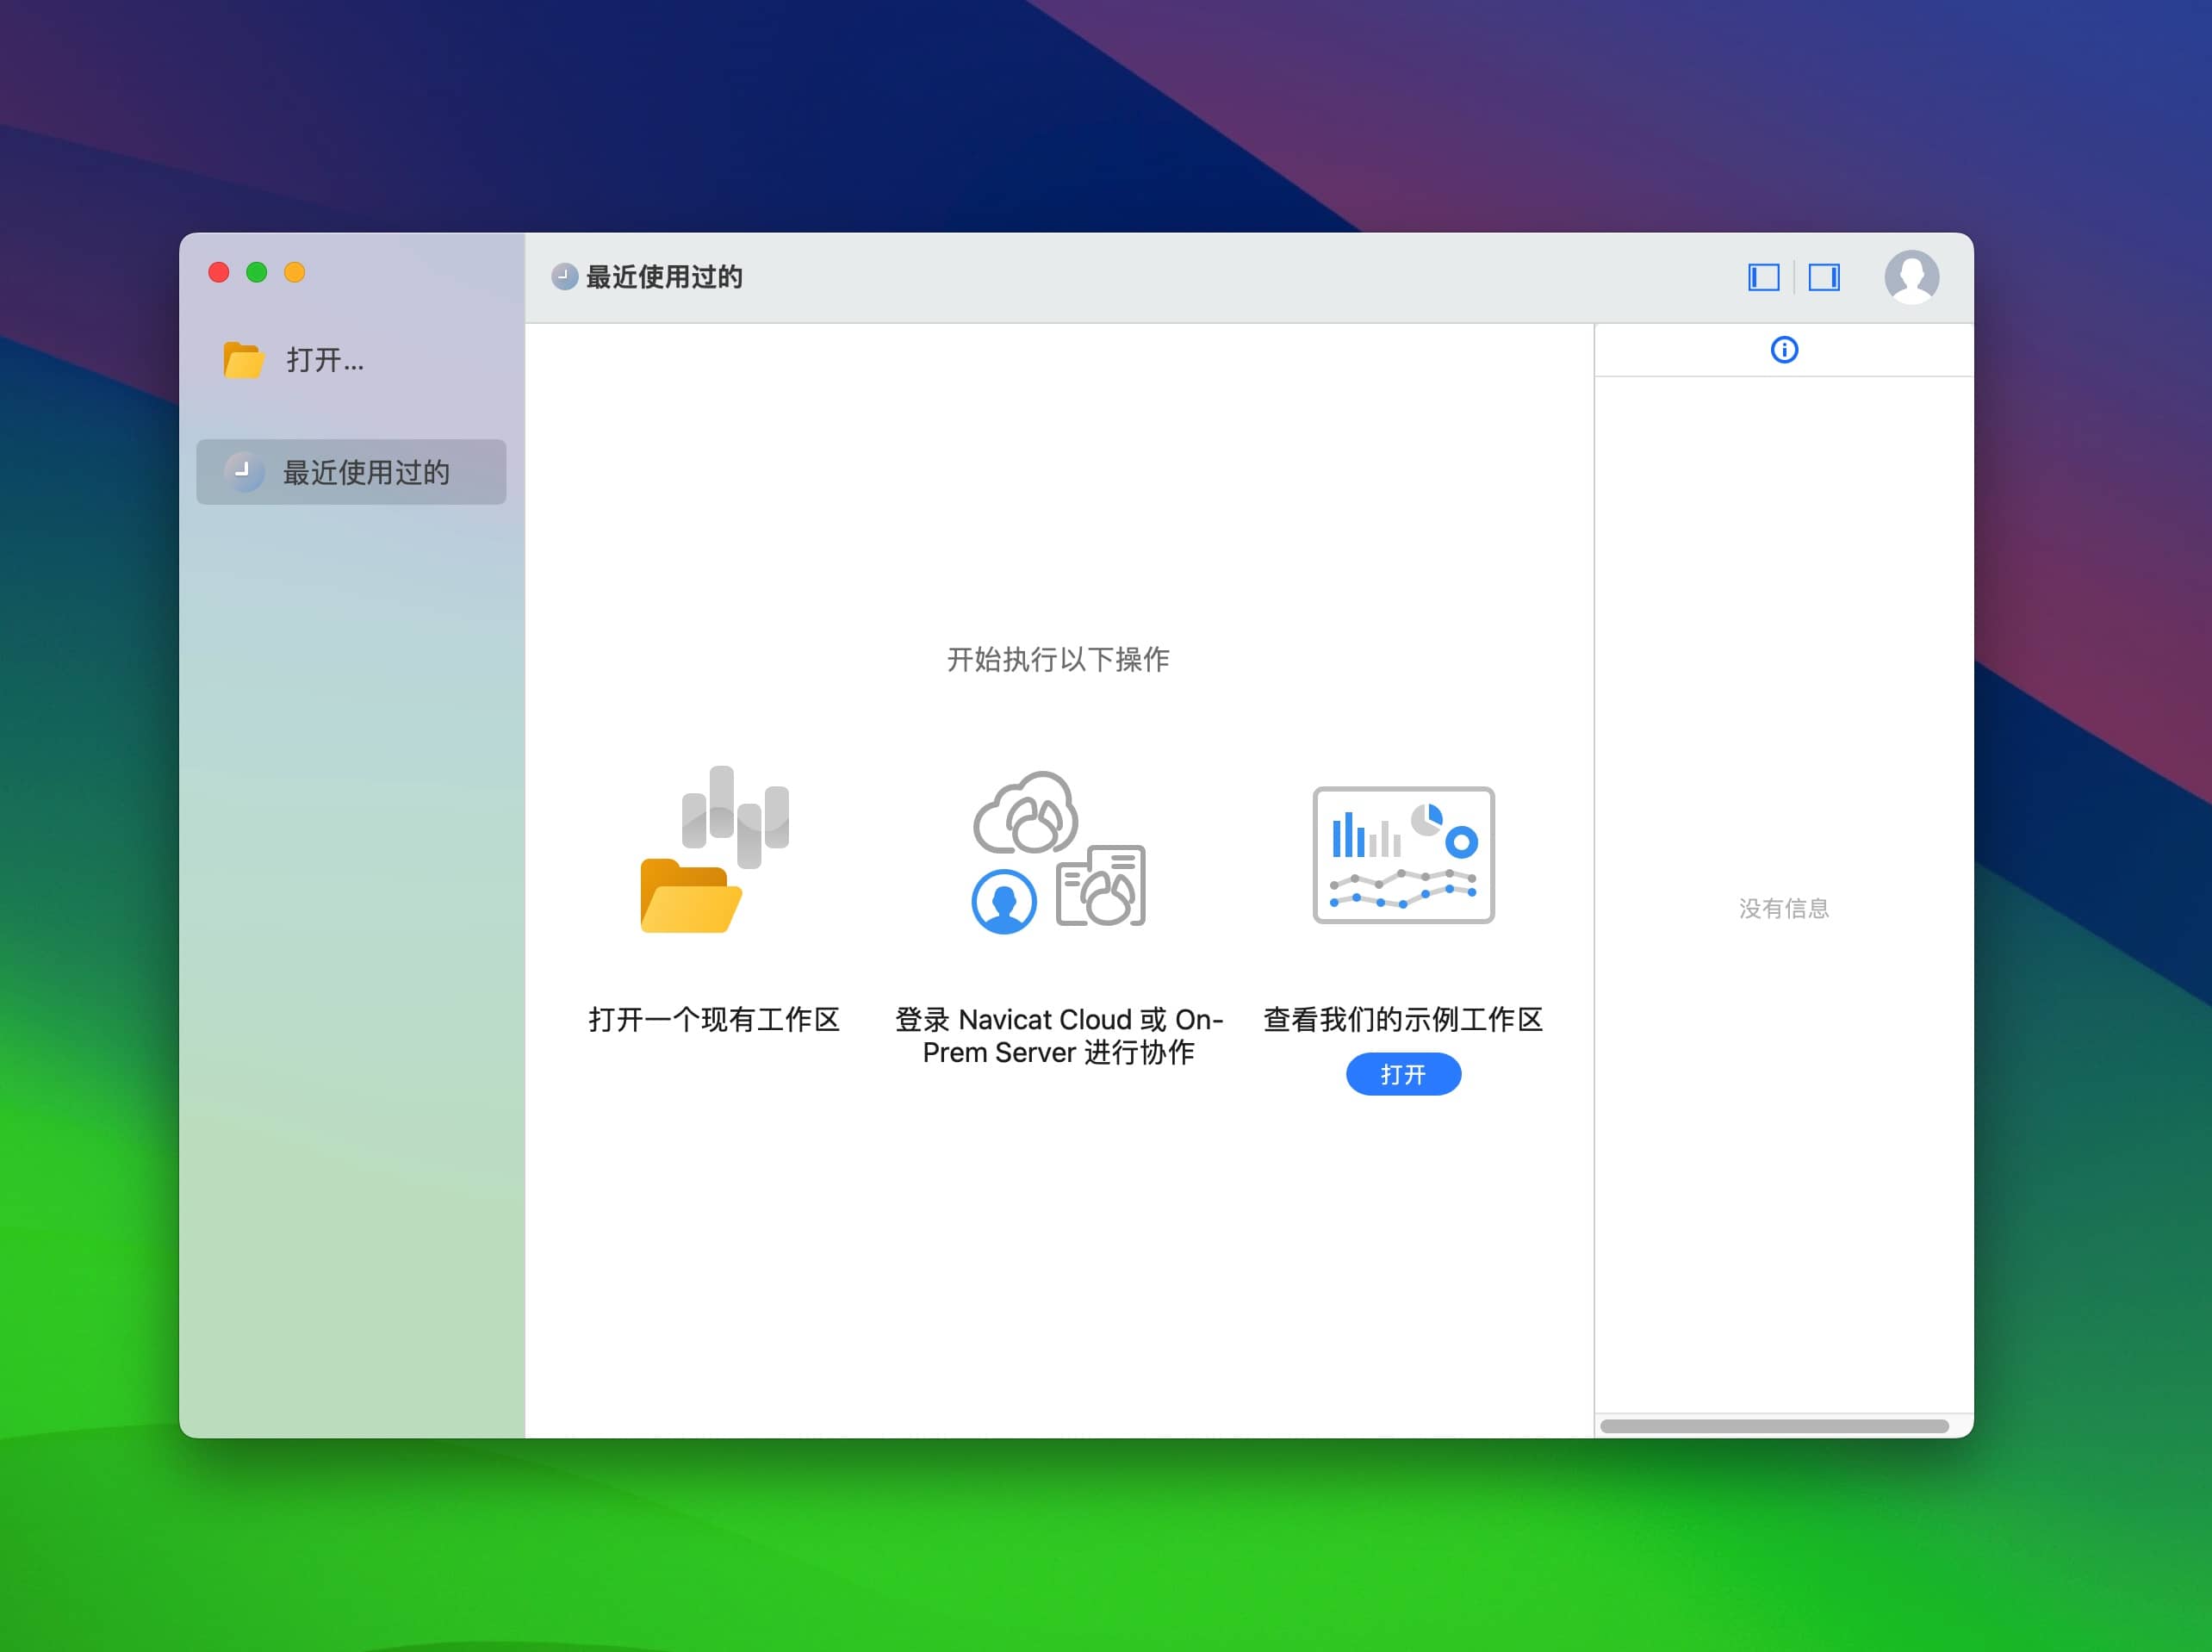Screen dimensions: 2212x1652
Task: Toggle the right information pane icon
Action: coord(1824,277)
